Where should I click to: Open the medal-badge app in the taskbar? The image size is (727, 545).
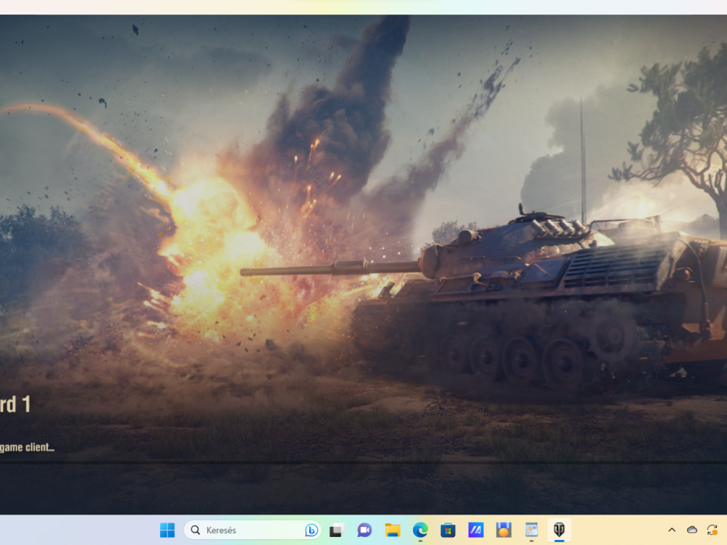(504, 530)
